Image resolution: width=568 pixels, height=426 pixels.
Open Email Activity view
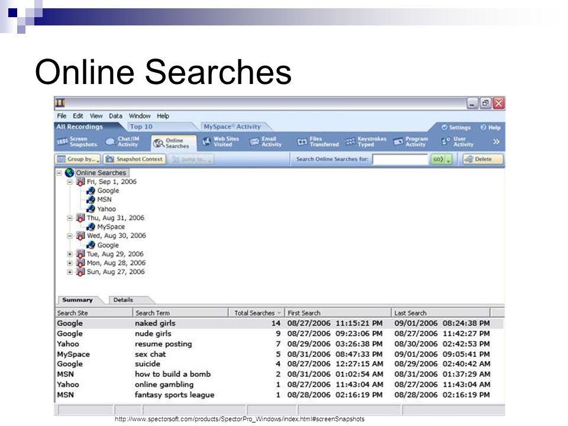[x=266, y=141]
